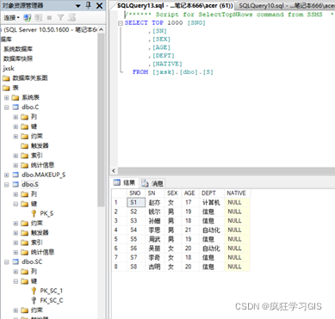Image resolution: width=335 pixels, height=319 pixels.
Task: Click the NATIVE column header
Action: [237, 193]
